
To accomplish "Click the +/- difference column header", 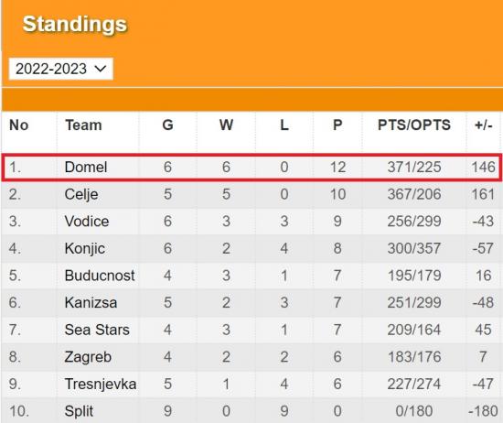I will (484, 125).
